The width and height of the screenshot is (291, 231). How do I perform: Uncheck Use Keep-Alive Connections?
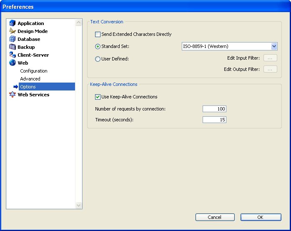point(98,97)
